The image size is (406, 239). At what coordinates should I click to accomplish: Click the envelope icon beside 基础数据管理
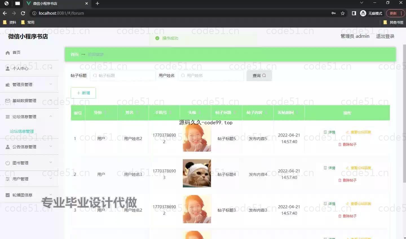(8, 101)
